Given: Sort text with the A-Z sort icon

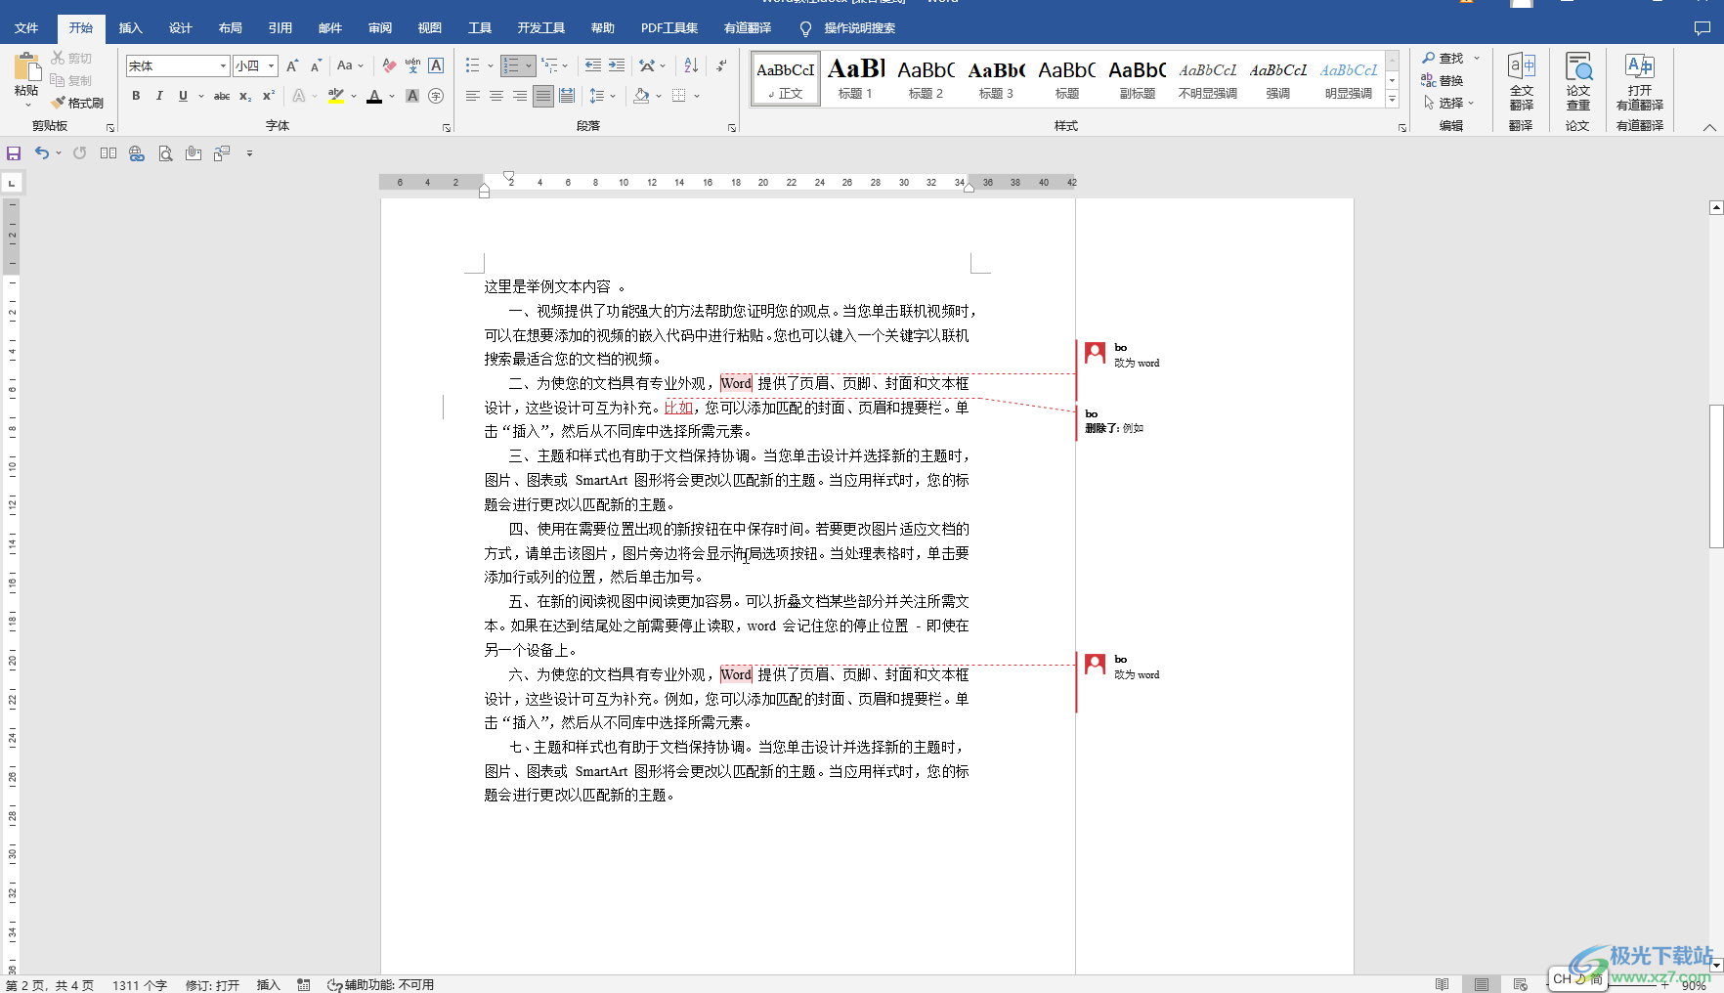Looking at the screenshot, I should click(691, 65).
